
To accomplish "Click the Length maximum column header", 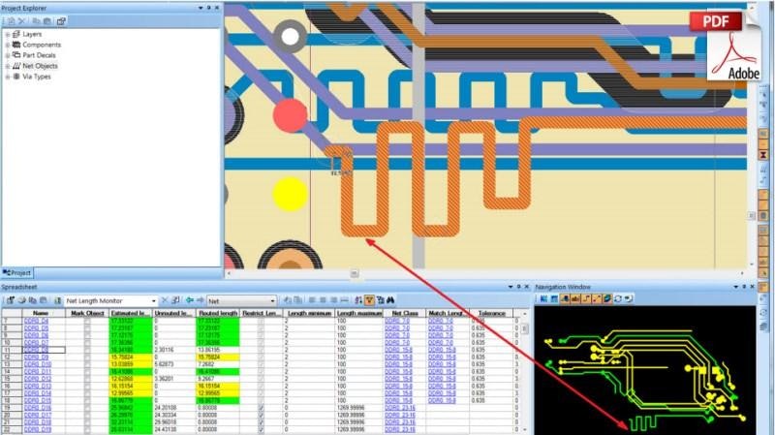I will [x=359, y=313].
